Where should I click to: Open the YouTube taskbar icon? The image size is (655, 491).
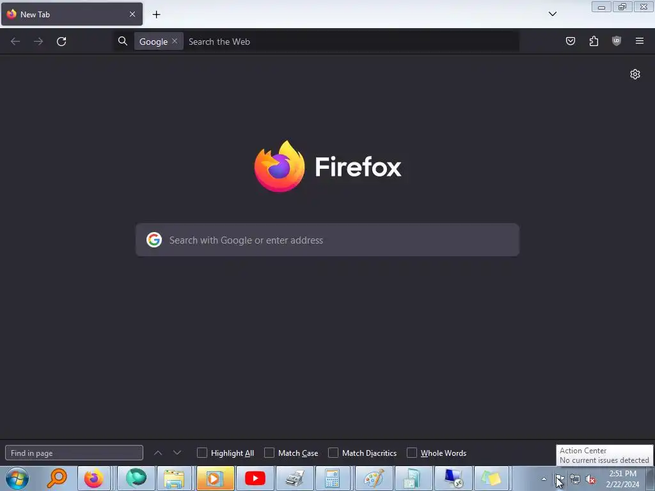point(255,478)
